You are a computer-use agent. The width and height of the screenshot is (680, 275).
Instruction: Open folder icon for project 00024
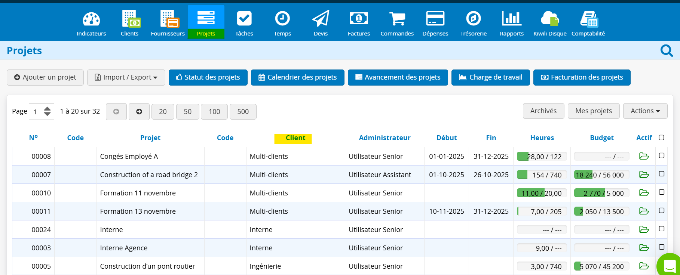[644, 229]
